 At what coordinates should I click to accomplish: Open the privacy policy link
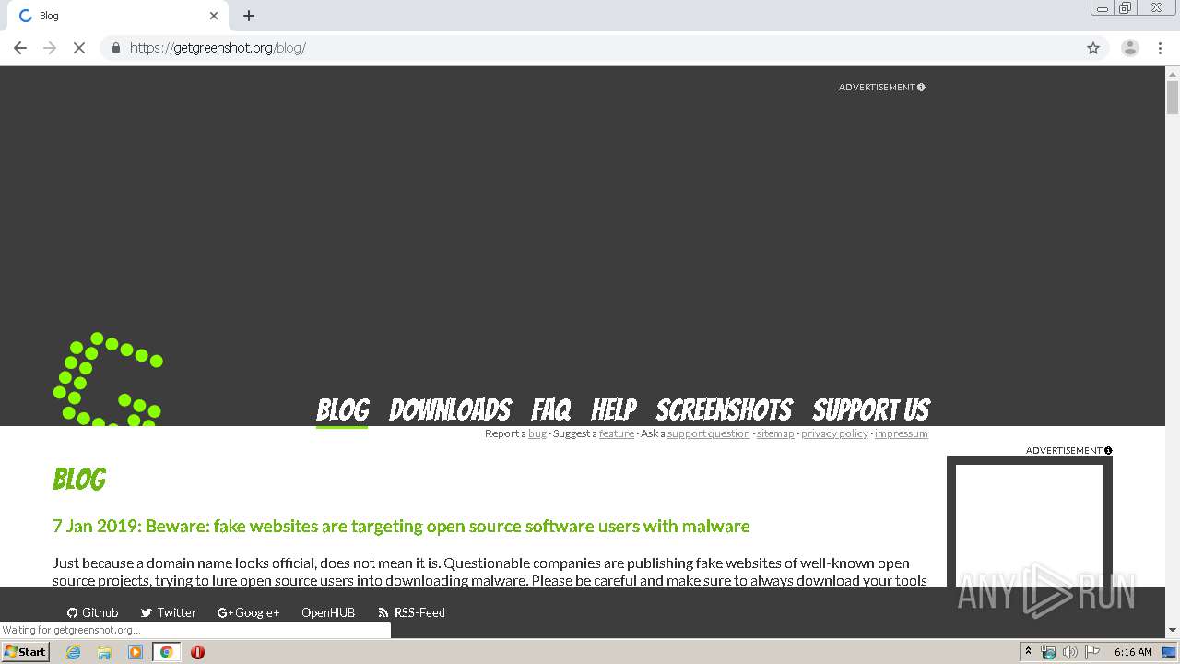pos(834,433)
